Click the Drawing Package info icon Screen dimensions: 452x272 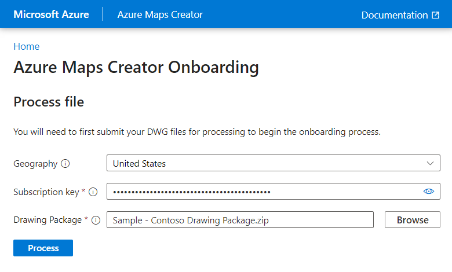96,220
